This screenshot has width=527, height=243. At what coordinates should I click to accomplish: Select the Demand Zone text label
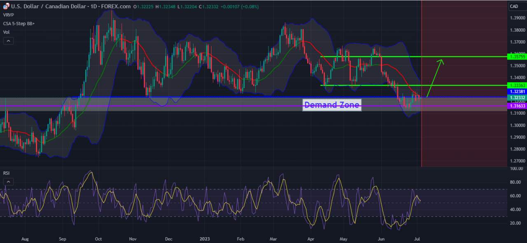(332, 105)
